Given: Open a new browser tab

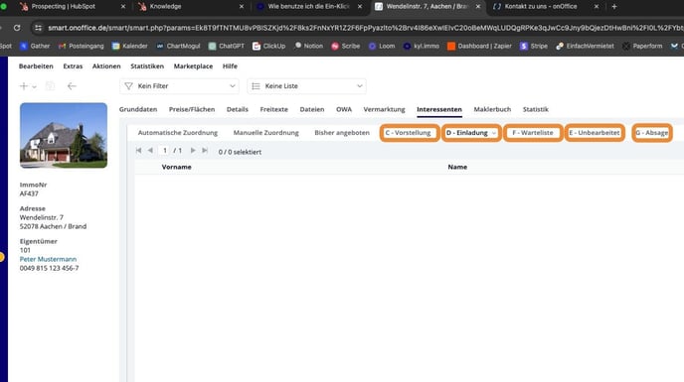Looking at the screenshot, I should (x=614, y=7).
